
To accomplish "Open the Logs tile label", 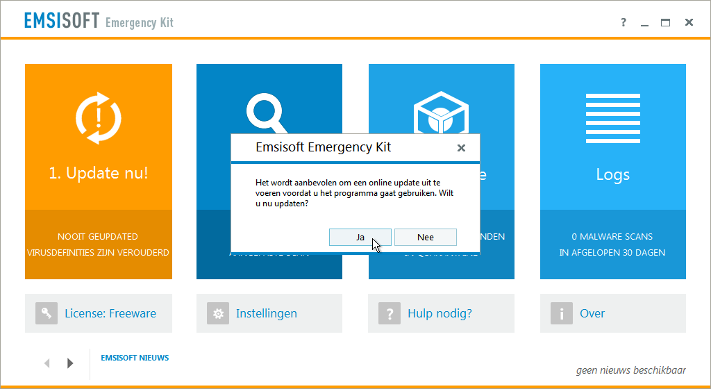I will tap(613, 174).
